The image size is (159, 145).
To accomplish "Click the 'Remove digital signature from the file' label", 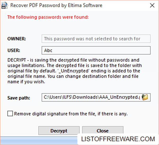I will pos(71,114).
